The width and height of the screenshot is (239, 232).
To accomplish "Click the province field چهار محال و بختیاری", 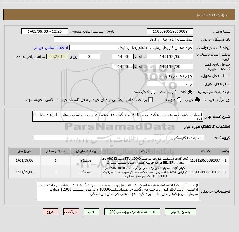I will (170, 75).
